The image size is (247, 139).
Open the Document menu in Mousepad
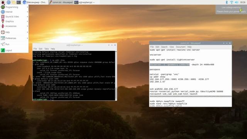(181, 47)
